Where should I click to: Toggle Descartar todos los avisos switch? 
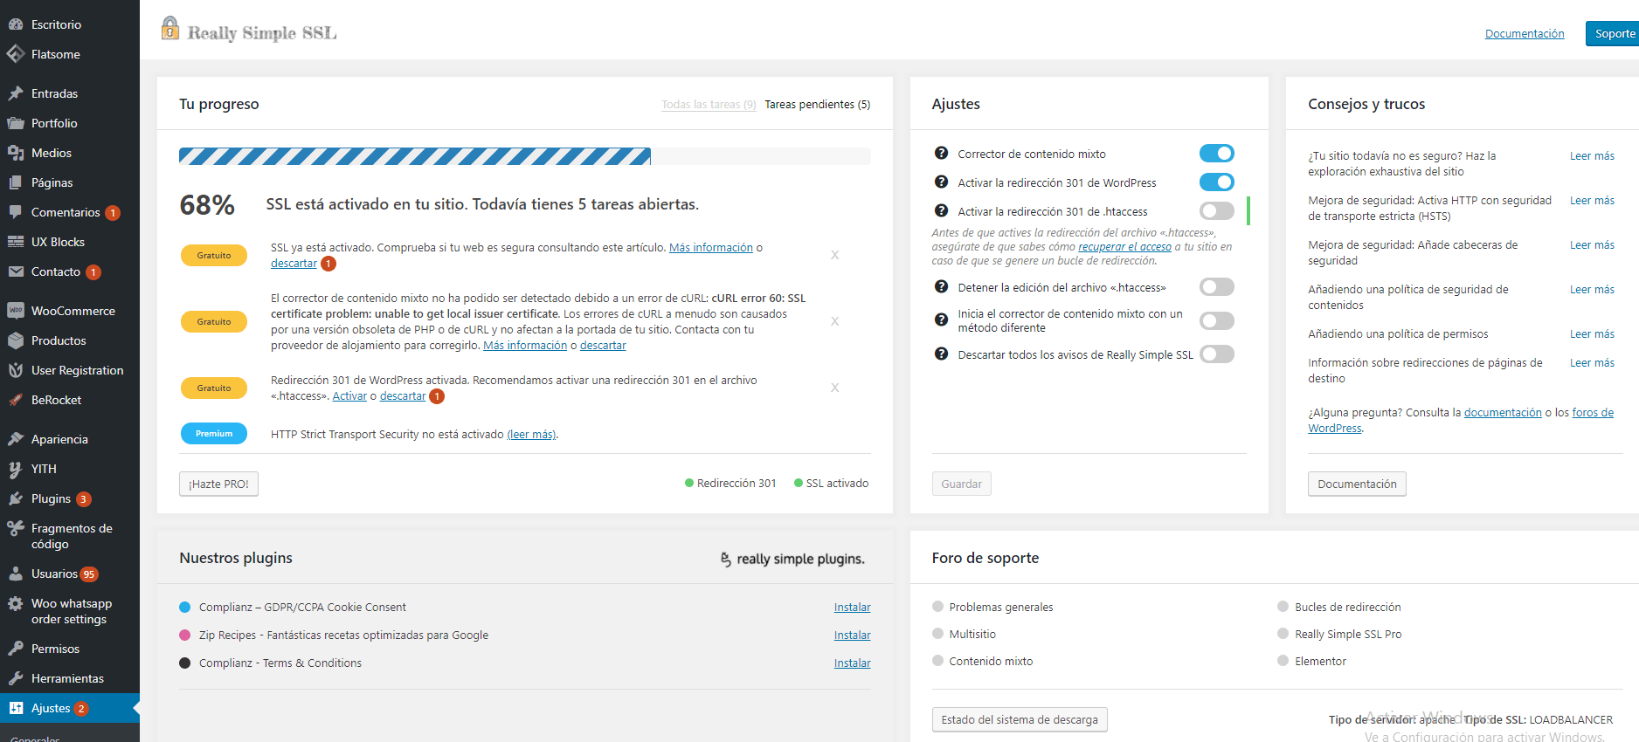pyautogui.click(x=1216, y=354)
